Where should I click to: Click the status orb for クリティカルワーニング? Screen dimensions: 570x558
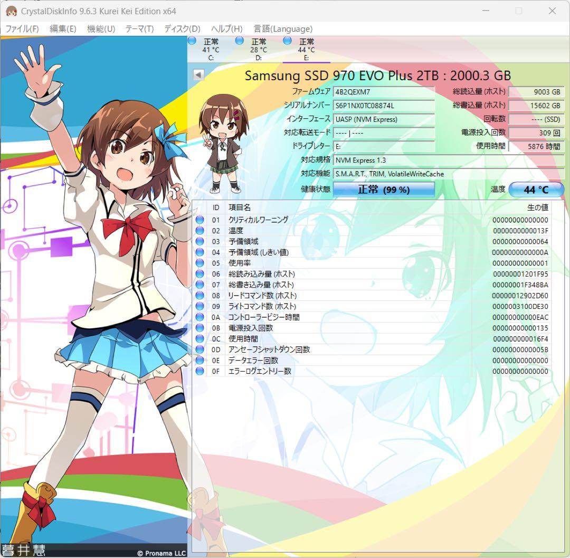coord(199,220)
